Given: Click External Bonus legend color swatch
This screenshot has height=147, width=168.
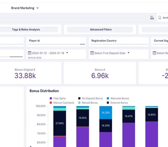Looking at the screenshot, I should tap(108, 103).
